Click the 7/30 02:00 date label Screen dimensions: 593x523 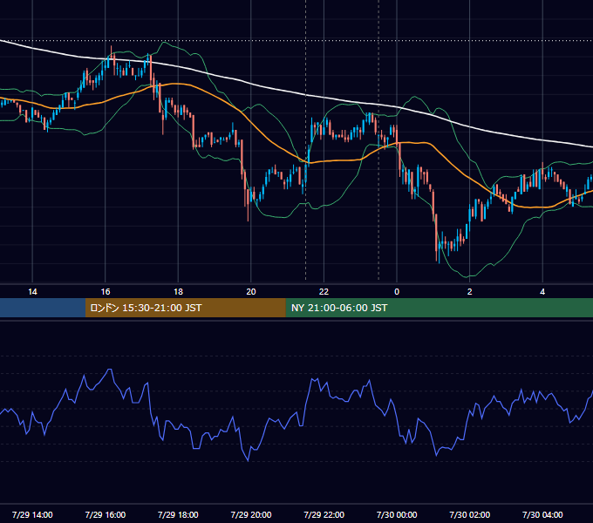coord(470,514)
